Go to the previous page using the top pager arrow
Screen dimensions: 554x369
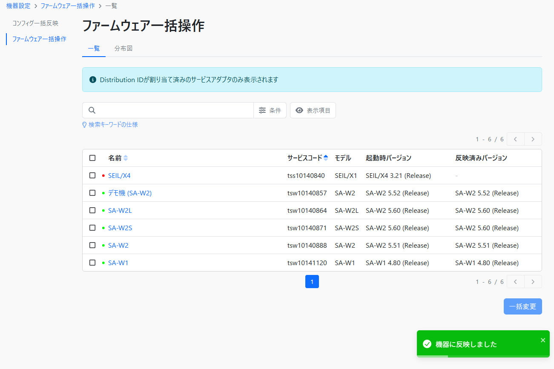click(x=516, y=139)
